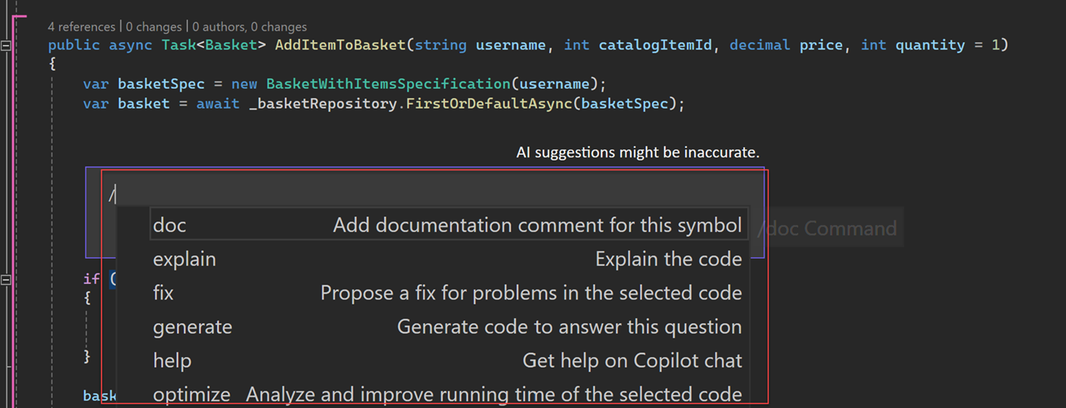
Task: Select the username parameter in the signature
Action: [510, 45]
